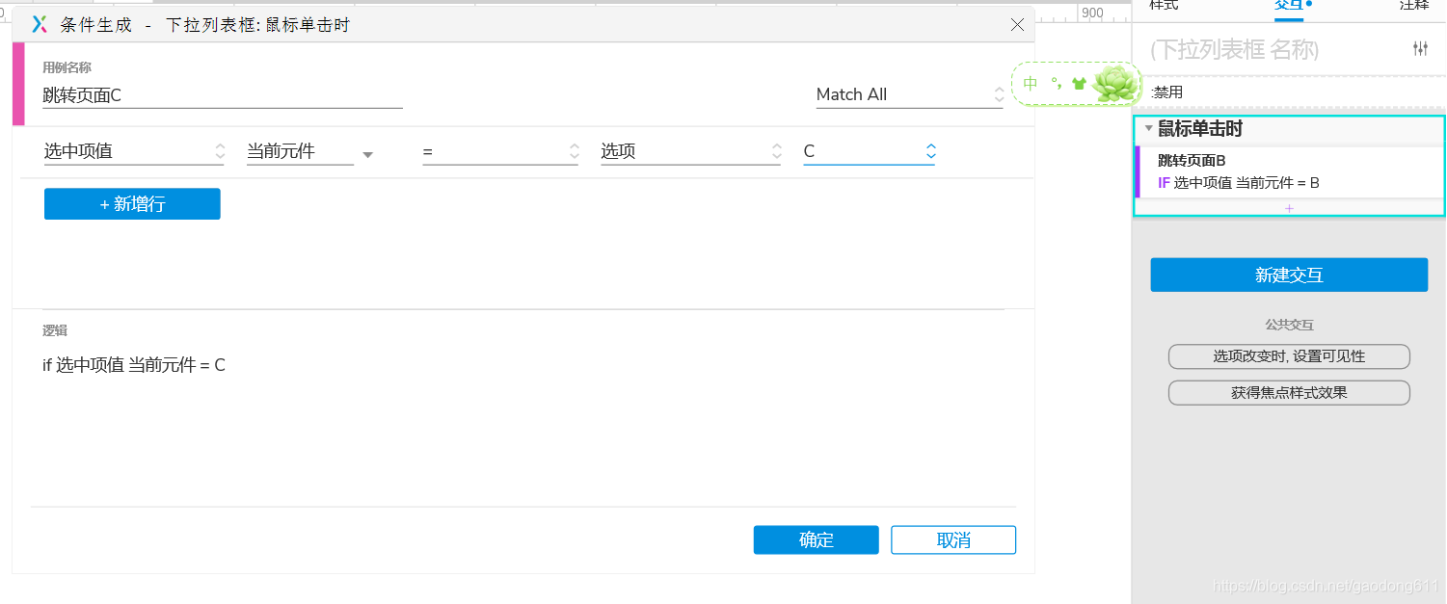
Task: Cancel with the 取消 button
Action: [953, 540]
